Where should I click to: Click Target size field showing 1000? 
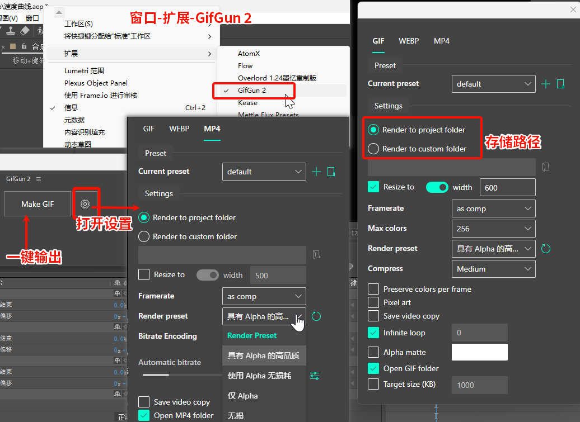point(480,385)
